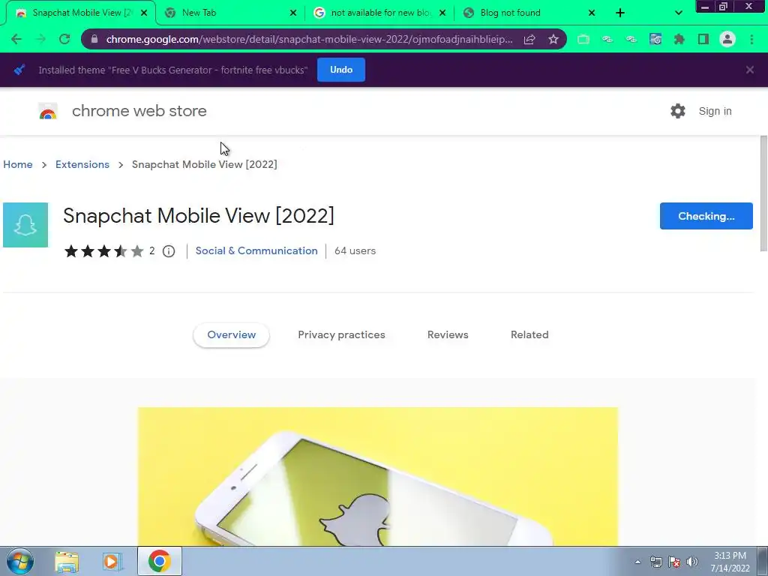The height and width of the screenshot is (576, 768).
Task: Share this page from the address bar
Action: (x=529, y=39)
